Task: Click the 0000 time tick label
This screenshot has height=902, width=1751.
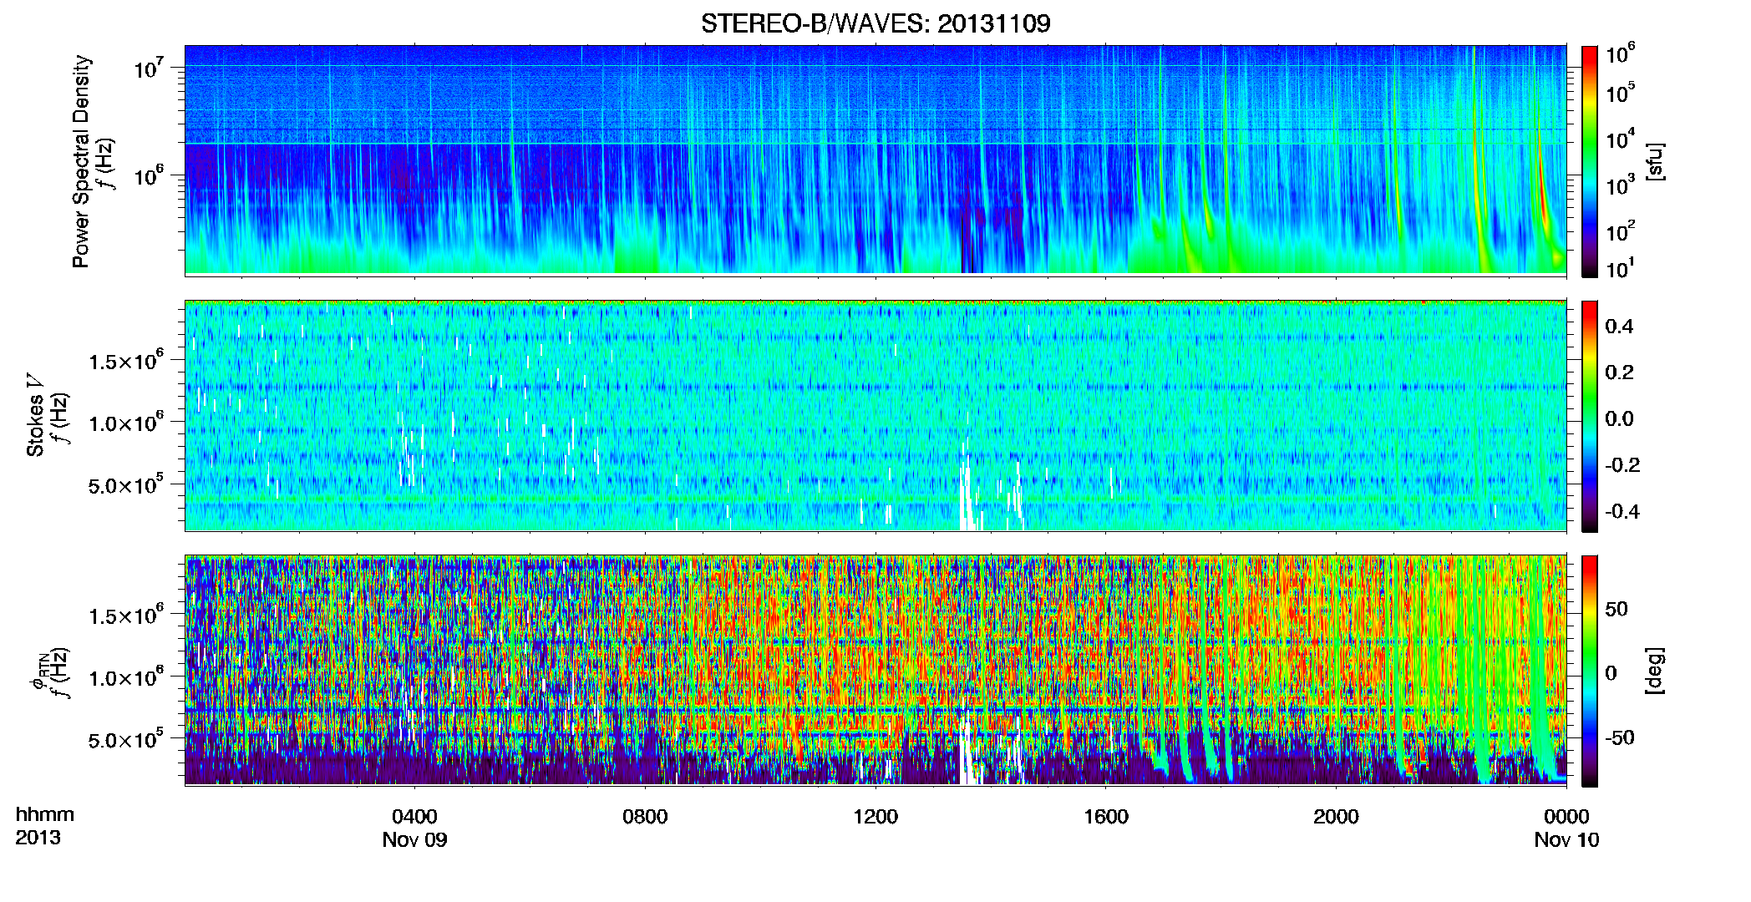Action: [x=1566, y=817]
